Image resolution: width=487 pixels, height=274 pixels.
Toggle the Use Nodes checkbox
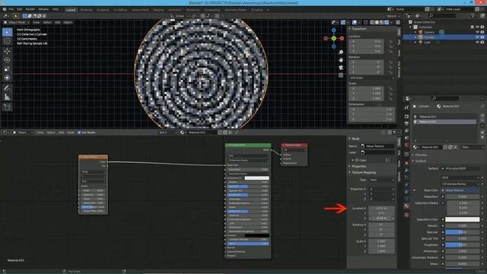[x=79, y=132]
